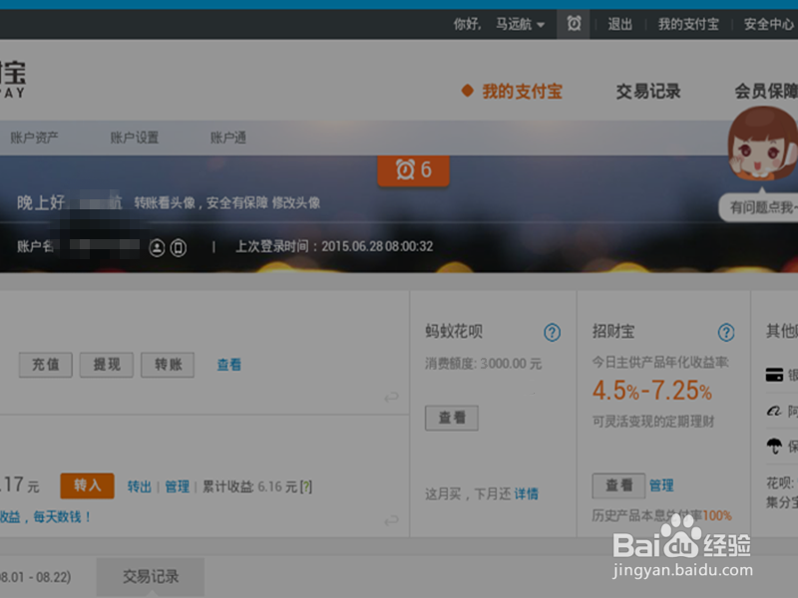This screenshot has width=798, height=598.
Task: Open the 有问题点我 help bubble
Action: [x=760, y=207]
